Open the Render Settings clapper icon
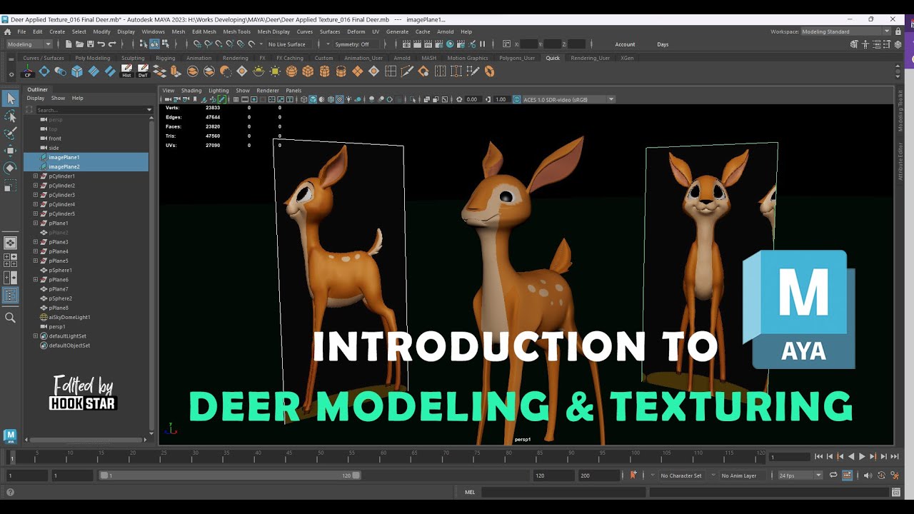This screenshot has width=914, height=514. pos(438,44)
